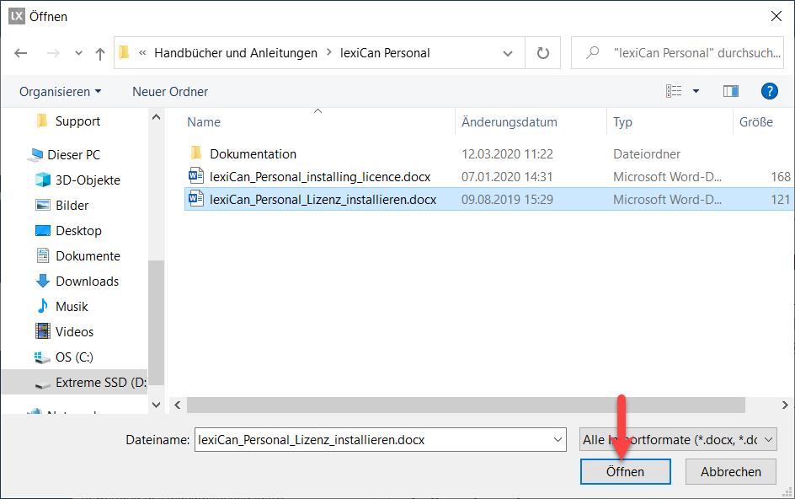The width and height of the screenshot is (795, 499).
Task: Toggle the preview pane icon
Action: [x=730, y=91]
